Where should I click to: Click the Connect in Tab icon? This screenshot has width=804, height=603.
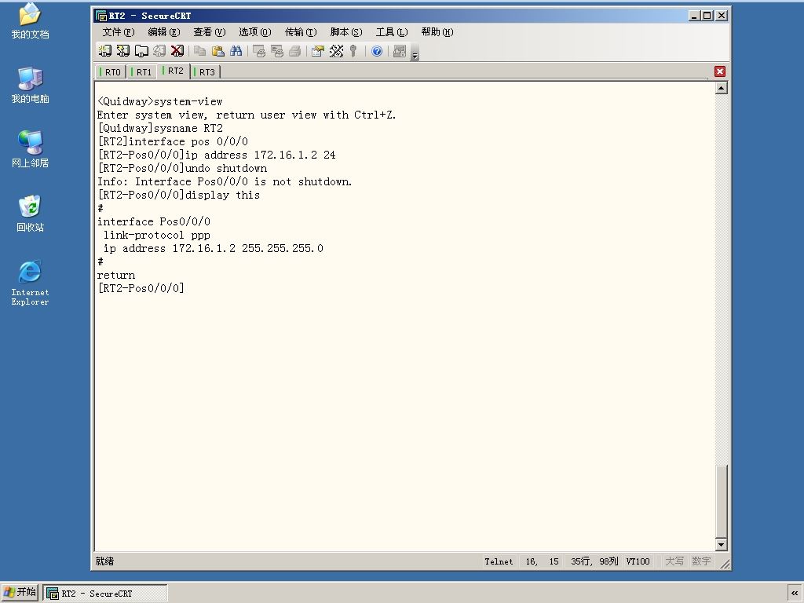point(141,51)
